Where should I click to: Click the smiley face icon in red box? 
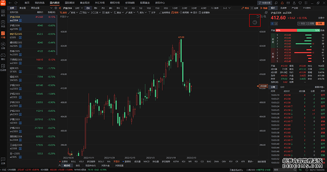coord(255,23)
